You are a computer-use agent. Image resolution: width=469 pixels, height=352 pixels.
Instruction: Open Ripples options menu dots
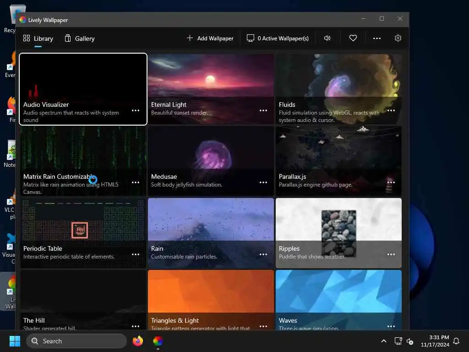391,254
